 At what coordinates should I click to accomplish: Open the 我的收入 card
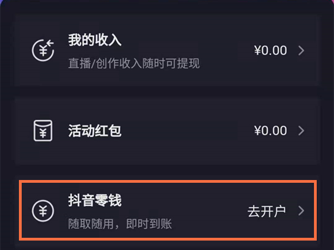click(x=167, y=51)
